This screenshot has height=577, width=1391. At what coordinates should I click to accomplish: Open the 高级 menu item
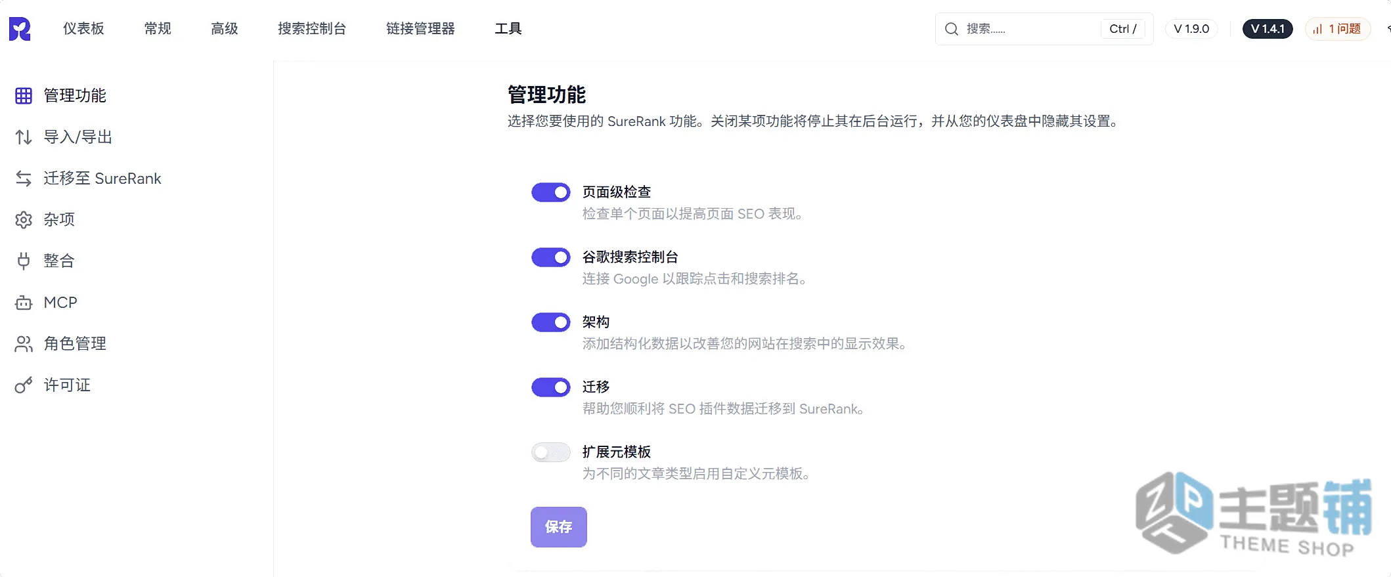pyautogui.click(x=225, y=29)
